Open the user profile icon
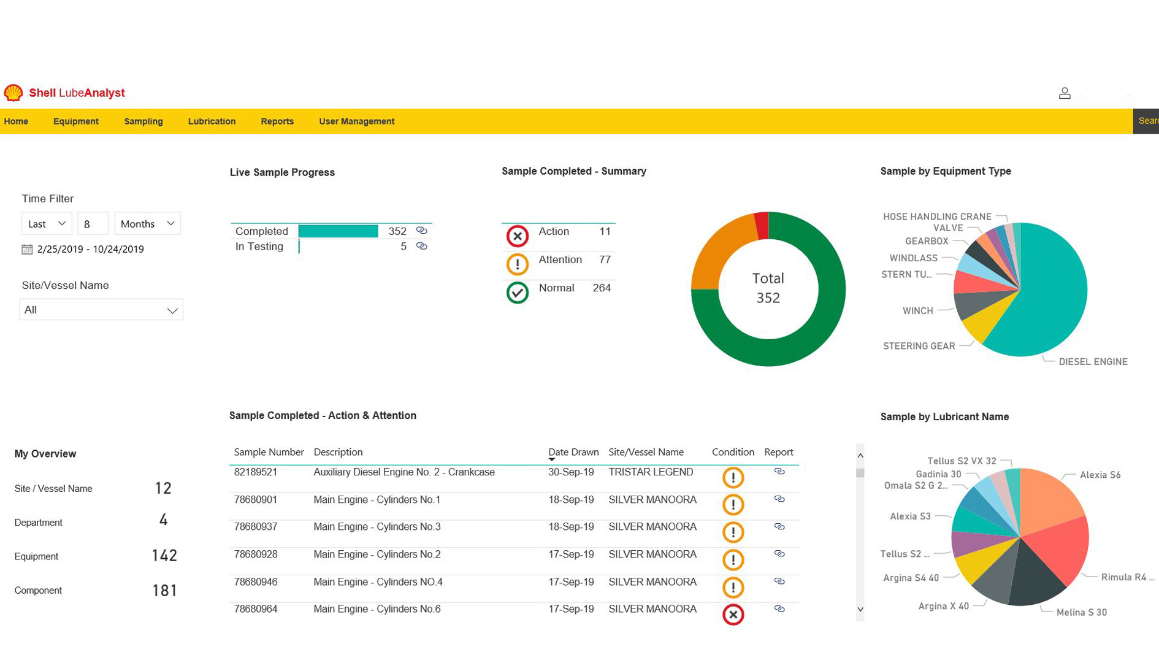1159x652 pixels. tap(1065, 93)
